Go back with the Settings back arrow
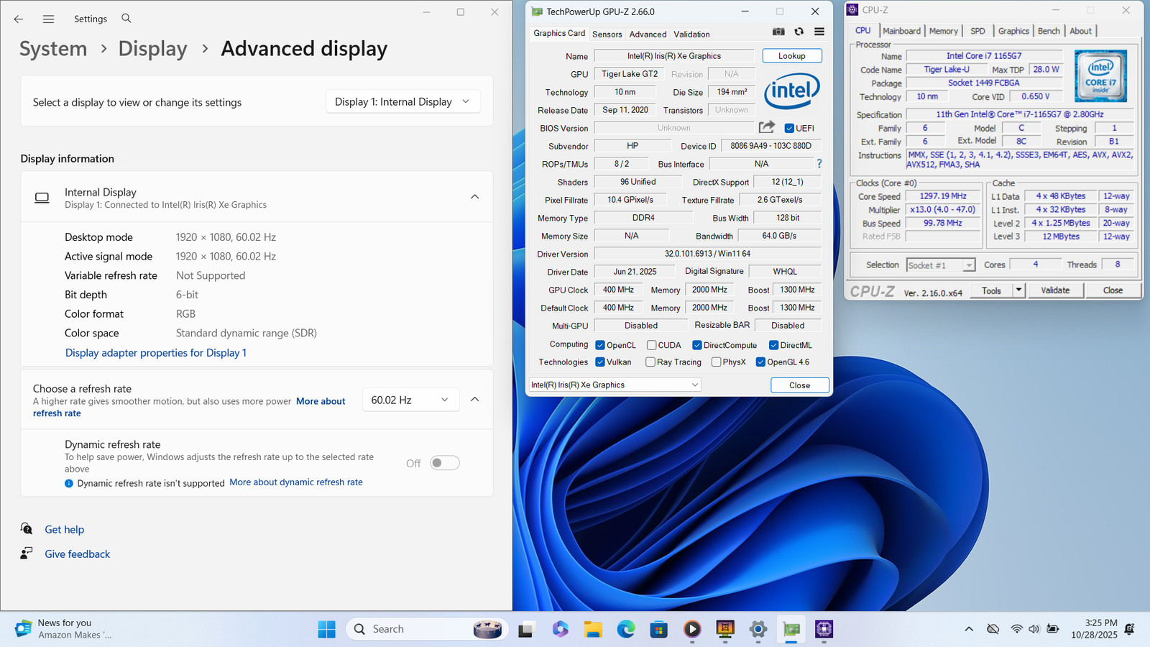The height and width of the screenshot is (647, 1150). [19, 19]
